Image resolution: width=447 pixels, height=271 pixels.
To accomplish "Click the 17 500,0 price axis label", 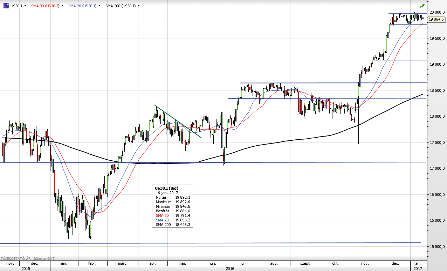I will coord(437,142).
